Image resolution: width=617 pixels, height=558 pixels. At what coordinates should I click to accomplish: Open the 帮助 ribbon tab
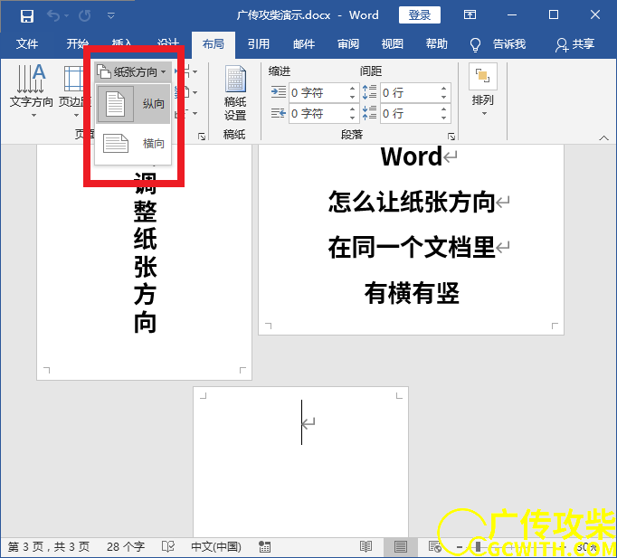click(437, 43)
